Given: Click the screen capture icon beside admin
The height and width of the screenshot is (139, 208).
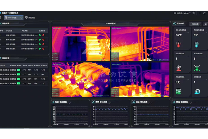Looking at the screenshot, I should click(x=194, y=13).
